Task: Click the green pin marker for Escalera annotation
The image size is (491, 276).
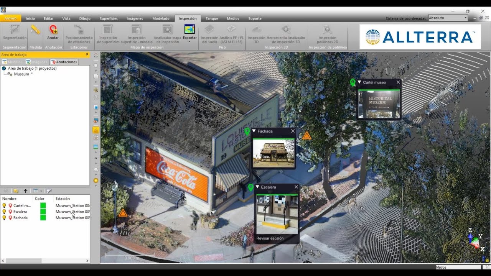Action: (250, 187)
